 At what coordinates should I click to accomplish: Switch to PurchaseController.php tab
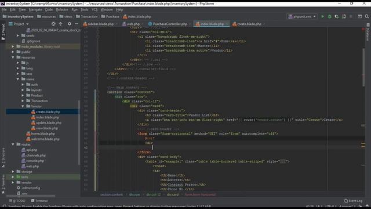pyautogui.click(x=170, y=24)
